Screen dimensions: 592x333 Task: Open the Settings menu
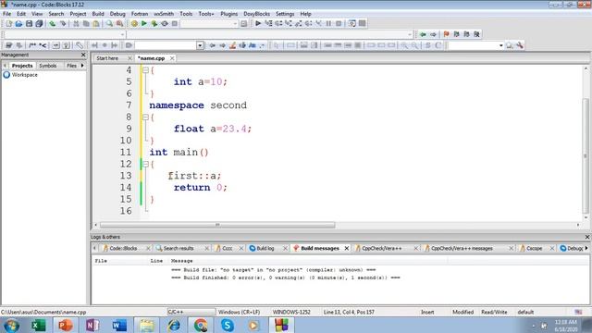(285, 14)
